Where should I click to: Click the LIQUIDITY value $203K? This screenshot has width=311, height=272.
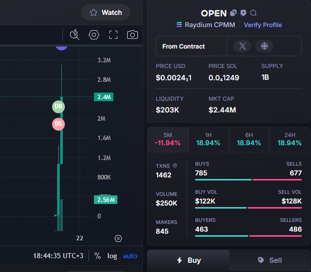click(168, 110)
